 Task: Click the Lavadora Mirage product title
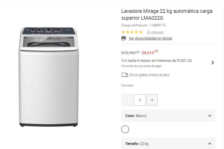point(167,14)
